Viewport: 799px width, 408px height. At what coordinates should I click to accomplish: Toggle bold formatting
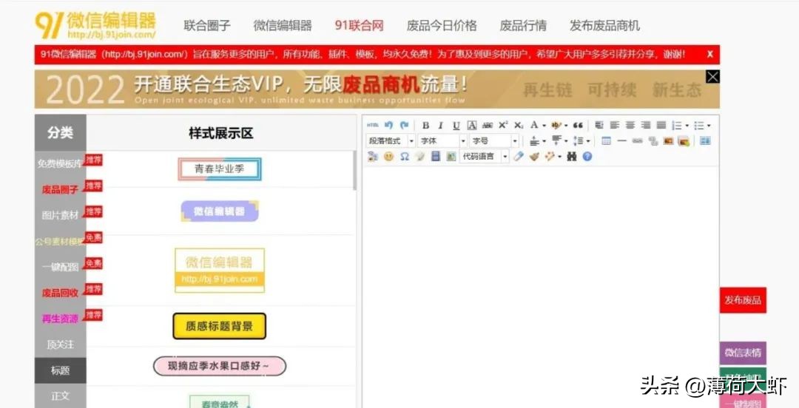coord(426,126)
